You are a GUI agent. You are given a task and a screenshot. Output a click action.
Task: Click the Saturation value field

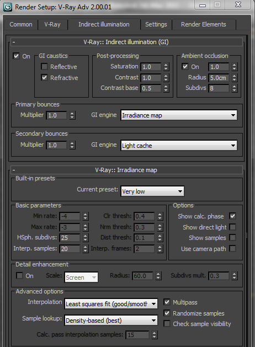tap(151, 67)
